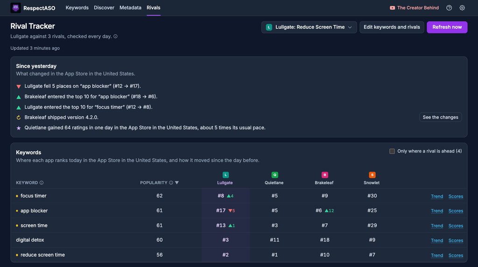Open the help question mark icon
Viewport: 478px width, 267px height.
[449, 8]
